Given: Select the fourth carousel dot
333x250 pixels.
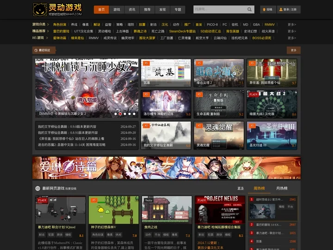Looking at the screenshot, I should coord(129,114).
